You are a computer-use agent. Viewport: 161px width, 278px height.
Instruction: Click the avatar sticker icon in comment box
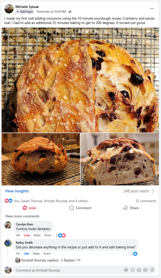[x=126, y=270]
